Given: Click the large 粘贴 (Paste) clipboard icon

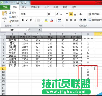Looking at the screenshot, I should [x=4, y=13].
